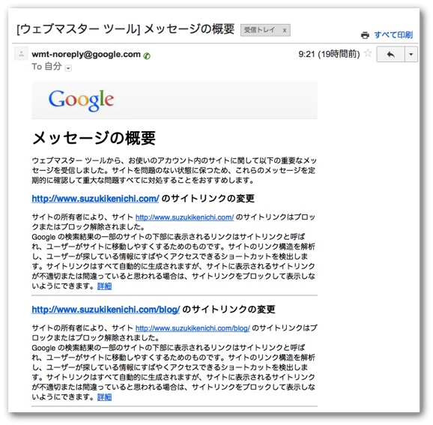Screen dimensions: 433x425
Task: Click the メッセージの概要 body heading
Action: (94, 138)
